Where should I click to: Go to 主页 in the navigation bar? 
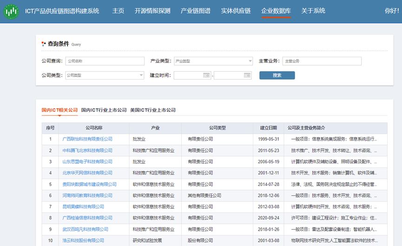[x=118, y=11]
